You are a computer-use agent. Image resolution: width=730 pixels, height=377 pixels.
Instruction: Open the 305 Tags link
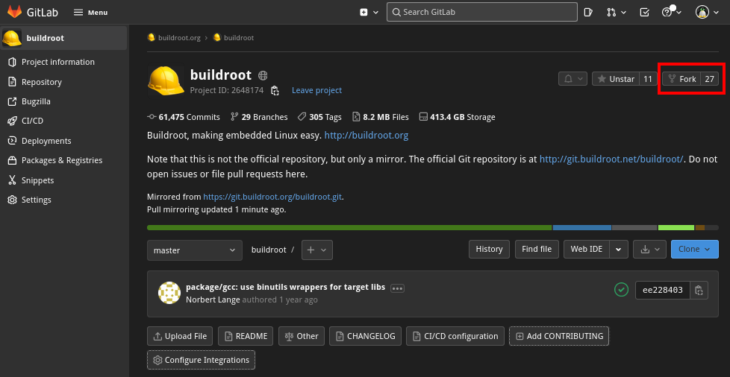[319, 117]
